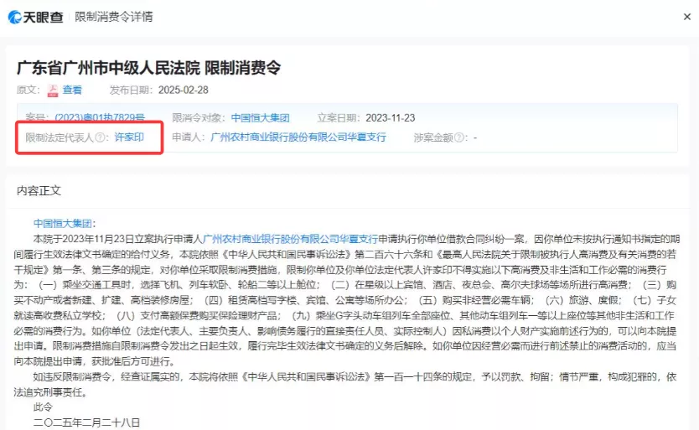Click 中国恒大集团 next to 限消令对象
This screenshot has height=430, width=699.
(x=260, y=118)
